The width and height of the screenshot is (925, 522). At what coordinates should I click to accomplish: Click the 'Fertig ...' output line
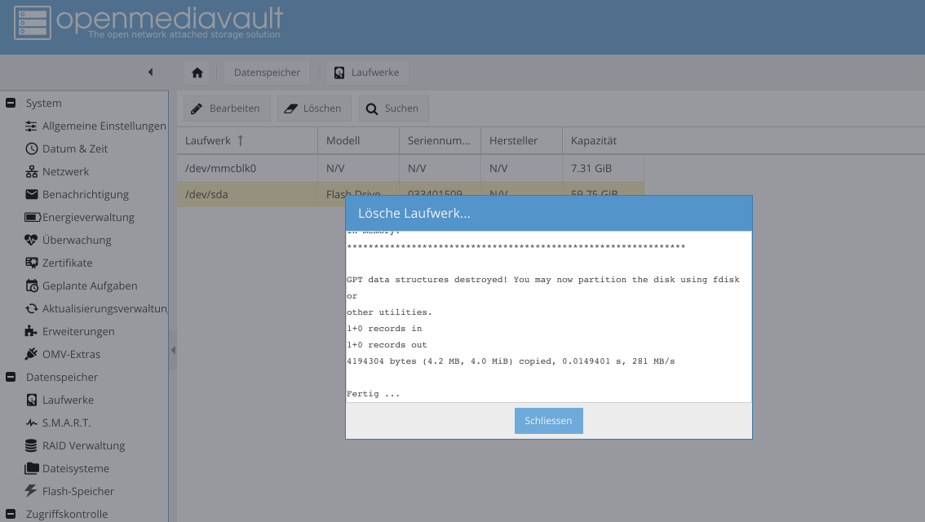pos(373,393)
